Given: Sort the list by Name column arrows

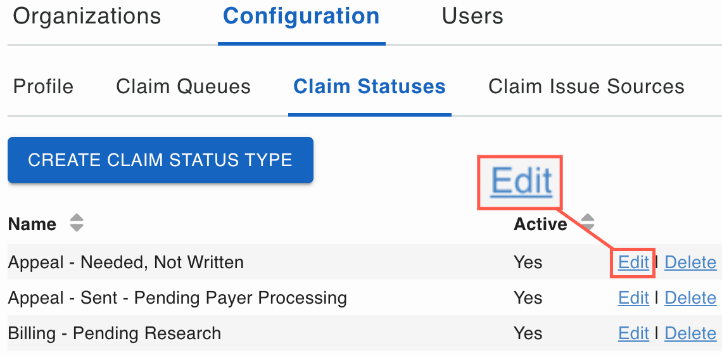Looking at the screenshot, I should pos(76,223).
